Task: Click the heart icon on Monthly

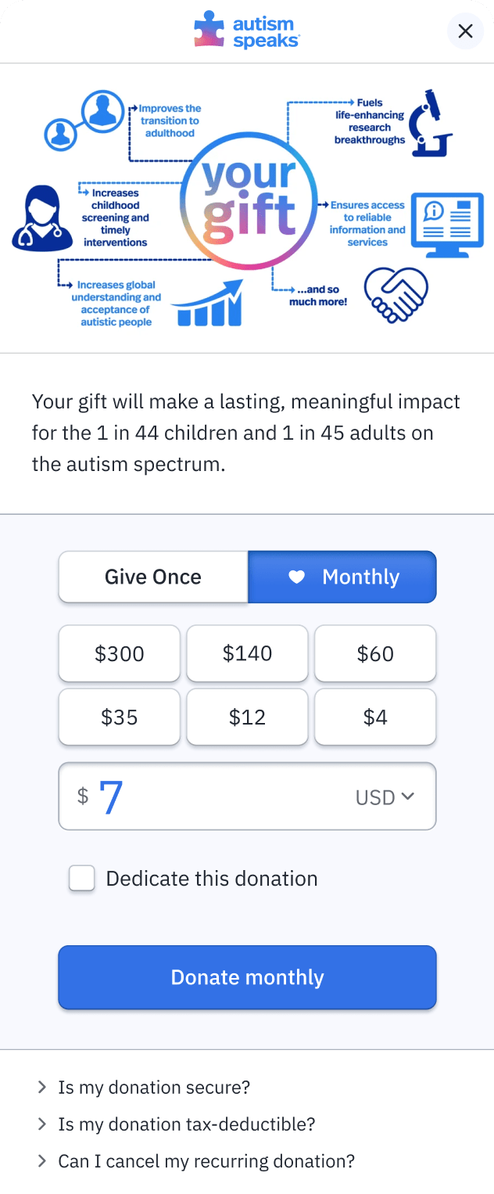Action: pos(296,577)
